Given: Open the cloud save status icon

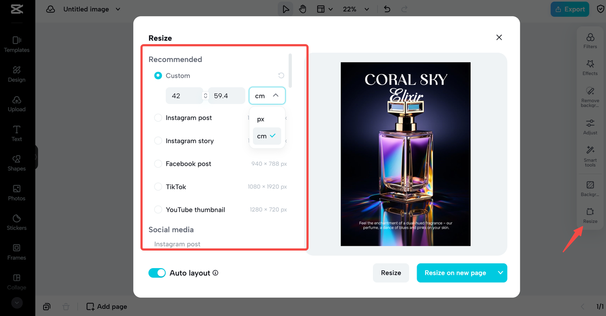Looking at the screenshot, I should click(x=51, y=9).
